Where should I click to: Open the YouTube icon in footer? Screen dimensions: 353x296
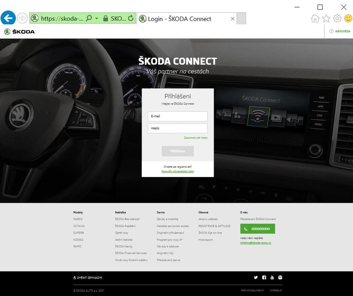(272, 277)
